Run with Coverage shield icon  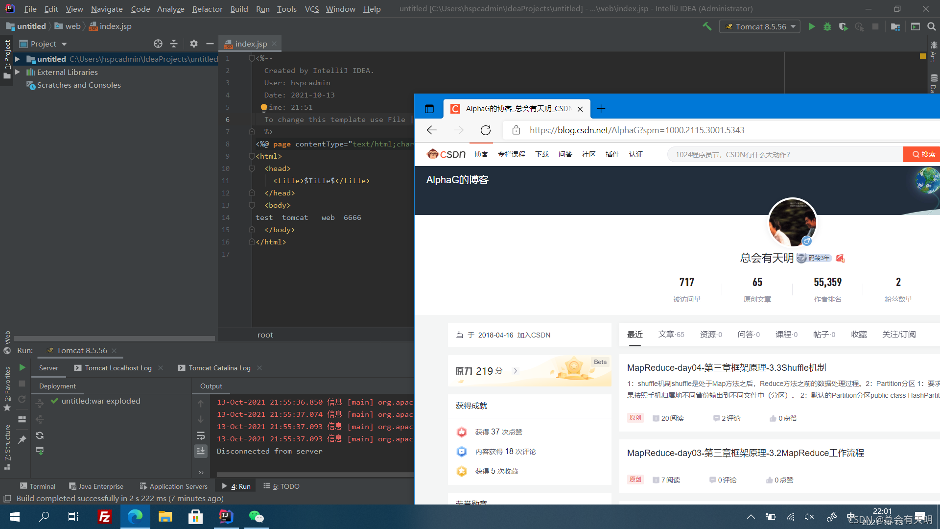tap(843, 26)
